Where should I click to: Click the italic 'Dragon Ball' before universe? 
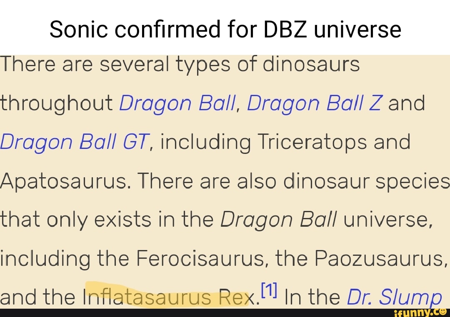[278, 220]
